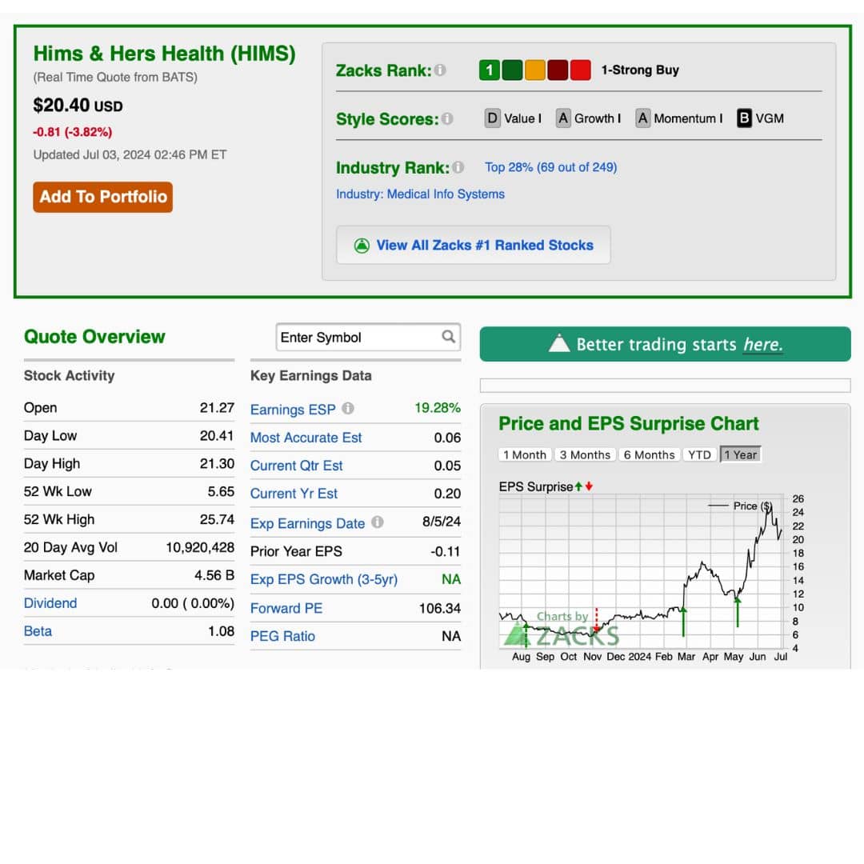Screen dimensions: 864x864
Task: Open the Style Scores info icon
Action: click(447, 118)
